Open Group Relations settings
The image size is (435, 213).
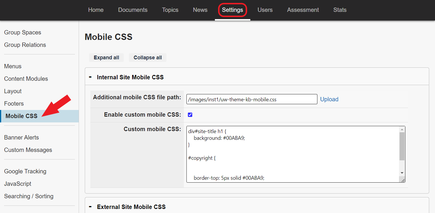coord(25,45)
